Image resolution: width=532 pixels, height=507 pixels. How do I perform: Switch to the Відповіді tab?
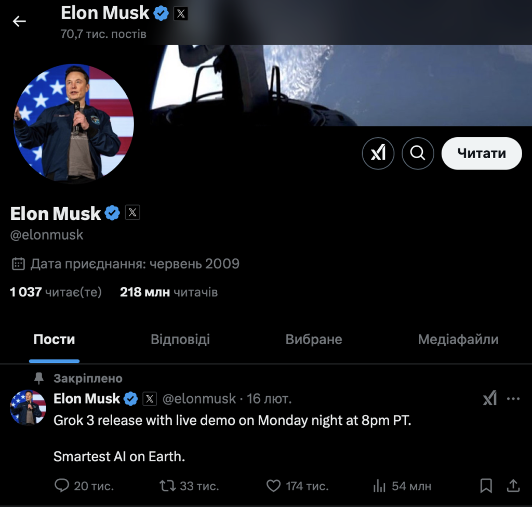pos(180,340)
